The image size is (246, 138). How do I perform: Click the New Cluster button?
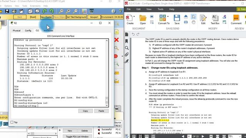(x=46, y=17)
